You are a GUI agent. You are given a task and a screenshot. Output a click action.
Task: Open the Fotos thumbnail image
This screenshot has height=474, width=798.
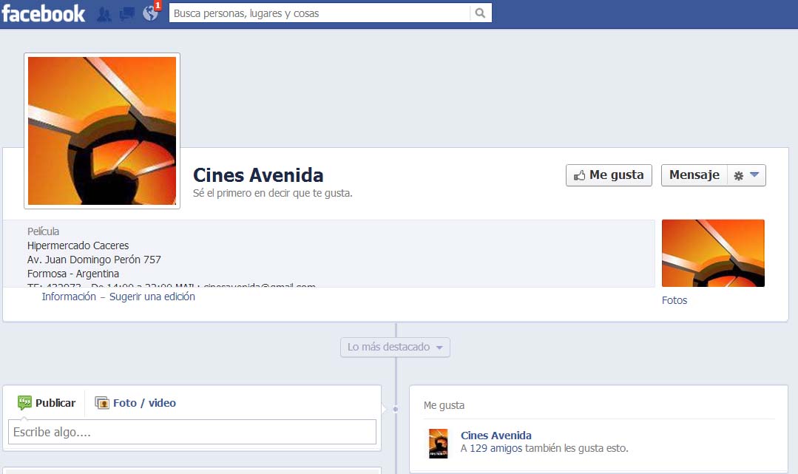pyautogui.click(x=713, y=253)
